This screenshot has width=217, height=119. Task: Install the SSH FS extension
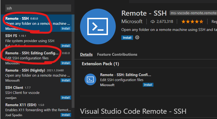pyautogui.click(x=66, y=46)
